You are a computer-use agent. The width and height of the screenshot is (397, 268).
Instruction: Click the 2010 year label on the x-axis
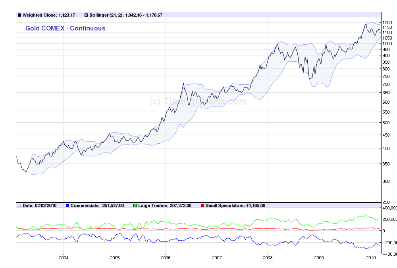coord(371,258)
